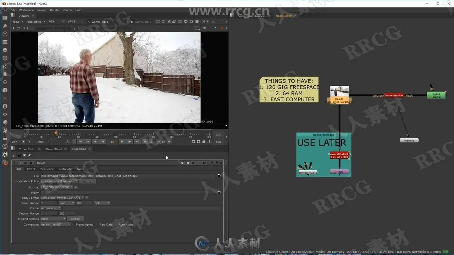
Task: Click frame 50 on timeline ruler
Action: [x=116, y=135]
